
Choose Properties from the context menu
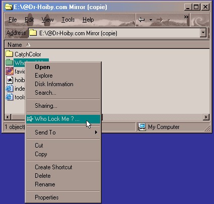pos(47,197)
